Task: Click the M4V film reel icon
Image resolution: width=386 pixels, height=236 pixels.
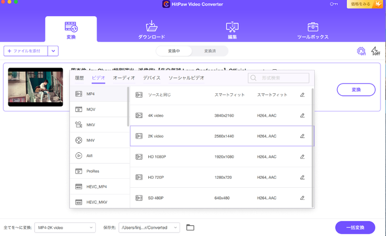Action: tap(78, 140)
